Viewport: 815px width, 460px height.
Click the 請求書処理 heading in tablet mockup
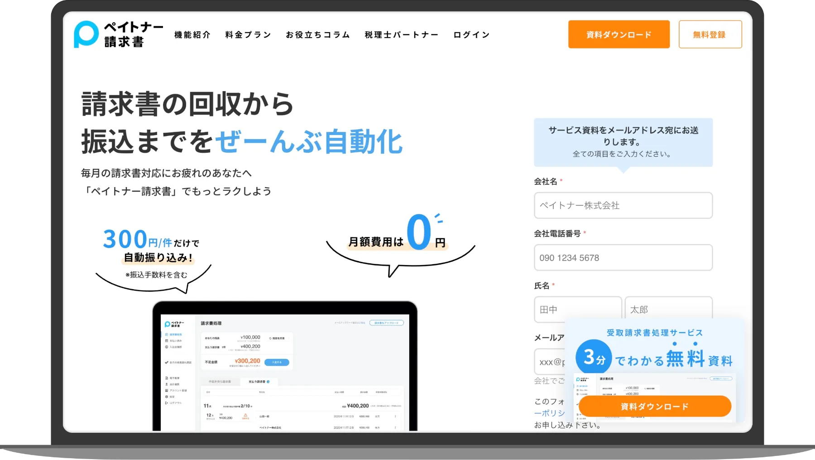coord(211,323)
